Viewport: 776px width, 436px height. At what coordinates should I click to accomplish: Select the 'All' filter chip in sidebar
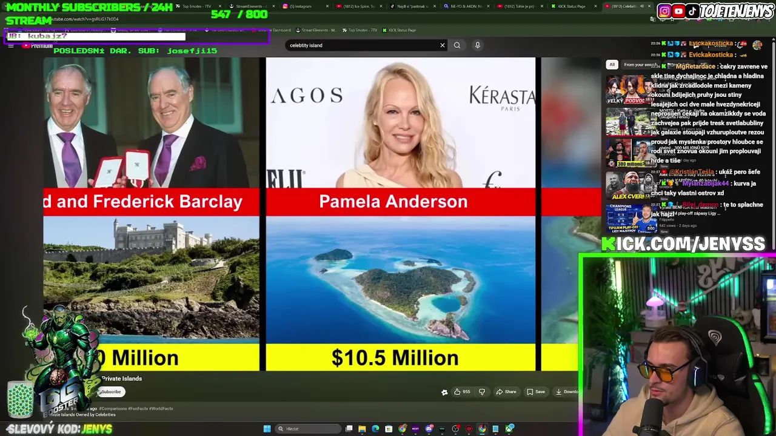(x=612, y=65)
